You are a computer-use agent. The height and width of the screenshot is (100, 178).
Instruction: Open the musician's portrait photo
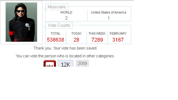(21, 22)
